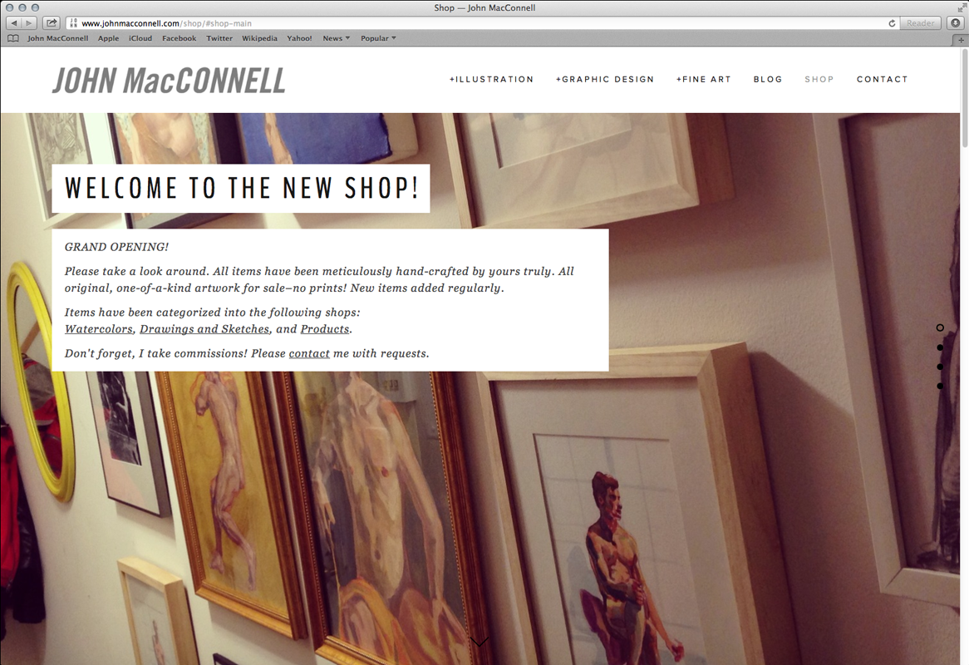
Task: Click the browser forward arrow button
Action: 29,23
